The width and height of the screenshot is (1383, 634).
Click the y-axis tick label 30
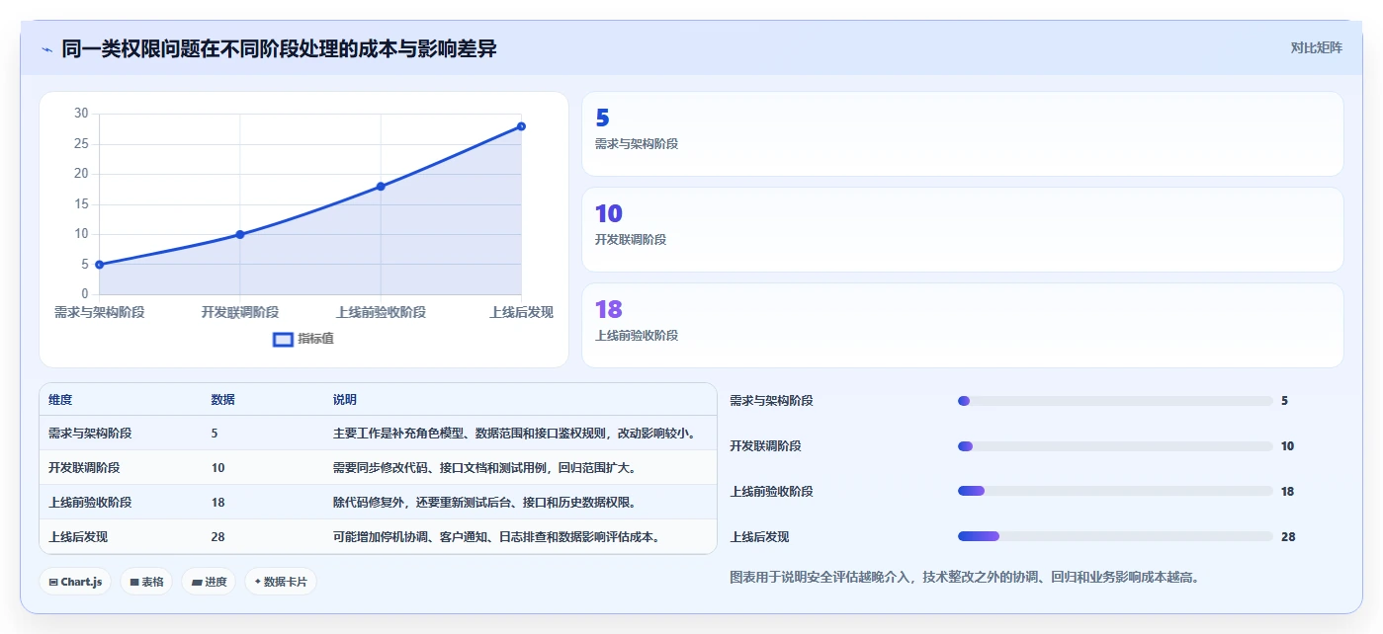[x=81, y=114]
